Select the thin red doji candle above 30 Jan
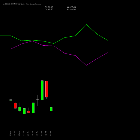 click(x=38, y=100)
